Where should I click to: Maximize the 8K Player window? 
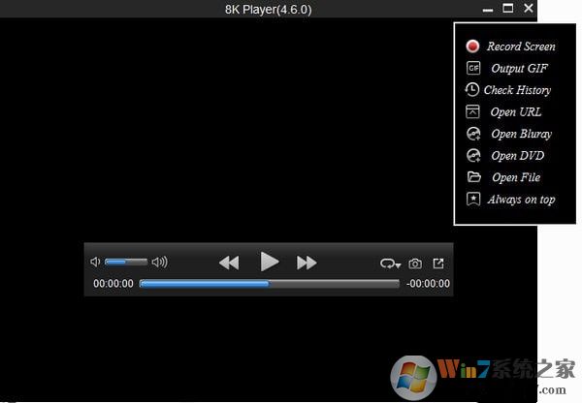(x=507, y=8)
